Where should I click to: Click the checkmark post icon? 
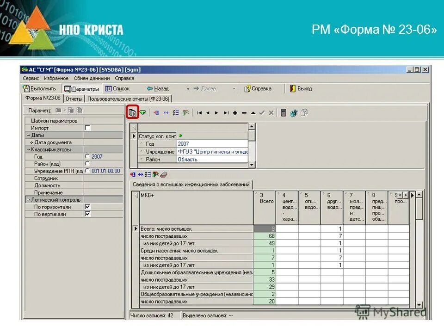coord(262,113)
